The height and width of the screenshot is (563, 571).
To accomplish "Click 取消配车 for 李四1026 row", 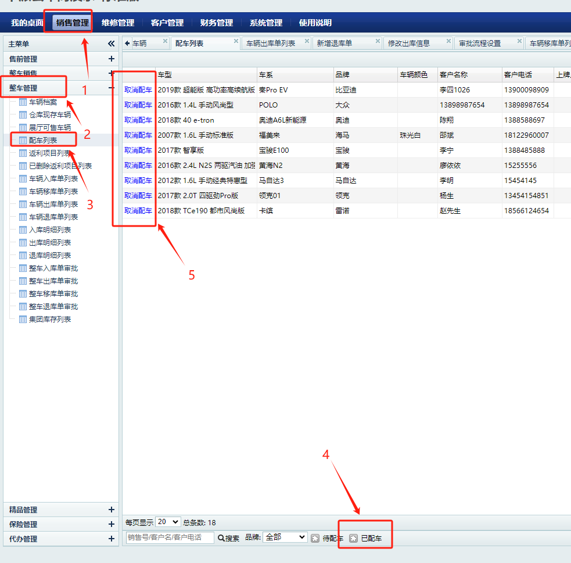I will [x=138, y=90].
